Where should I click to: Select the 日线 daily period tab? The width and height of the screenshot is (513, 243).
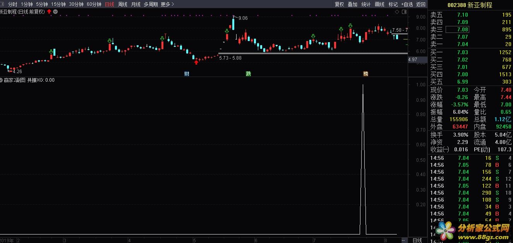[x=110, y=4]
